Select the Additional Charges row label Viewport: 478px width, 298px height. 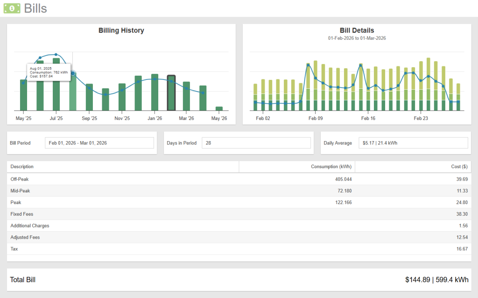[x=29, y=226]
